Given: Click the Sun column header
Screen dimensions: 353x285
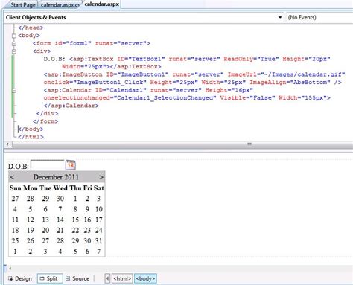Looking at the screenshot, I should [16, 188].
